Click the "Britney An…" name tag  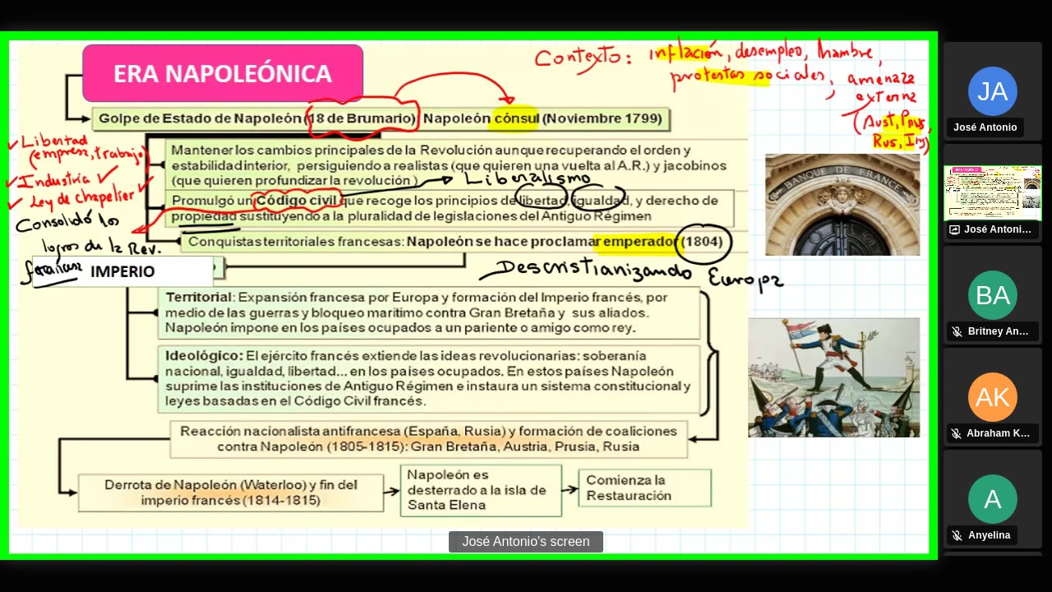click(x=992, y=331)
